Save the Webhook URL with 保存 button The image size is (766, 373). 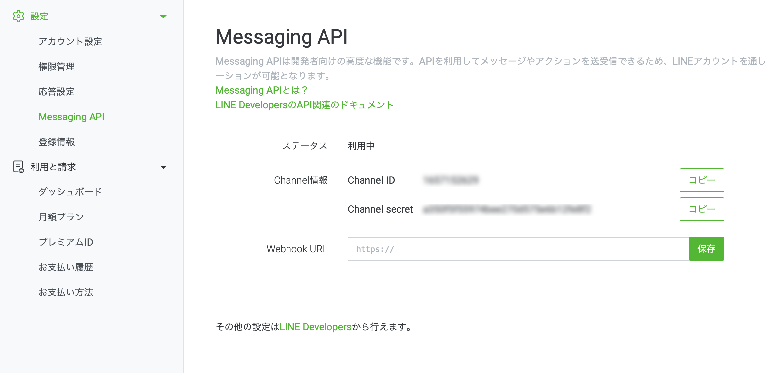pyautogui.click(x=707, y=249)
